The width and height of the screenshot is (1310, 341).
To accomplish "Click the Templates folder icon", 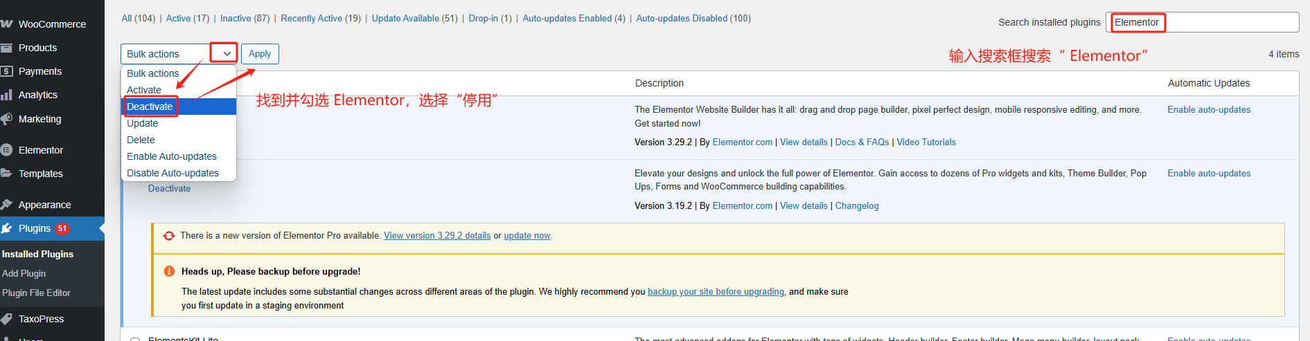I will click(6, 174).
